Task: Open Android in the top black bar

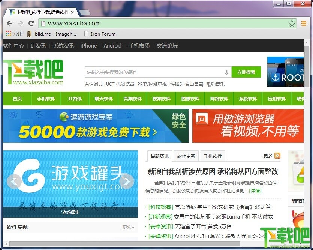Action: click(x=112, y=46)
